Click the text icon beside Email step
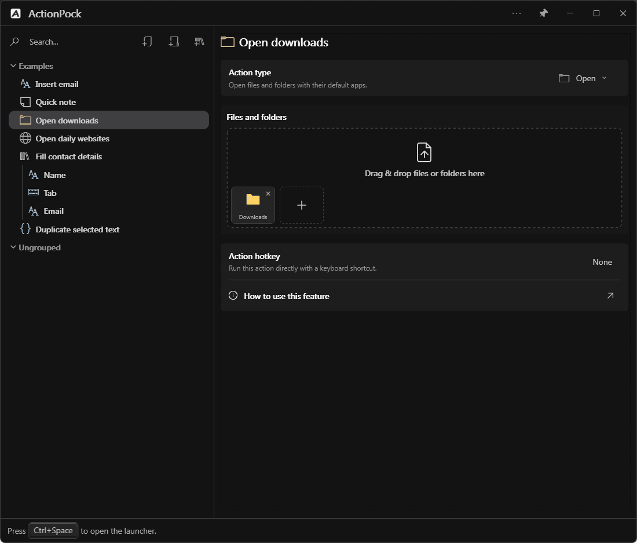Viewport: 637px width, 543px height. (34, 210)
